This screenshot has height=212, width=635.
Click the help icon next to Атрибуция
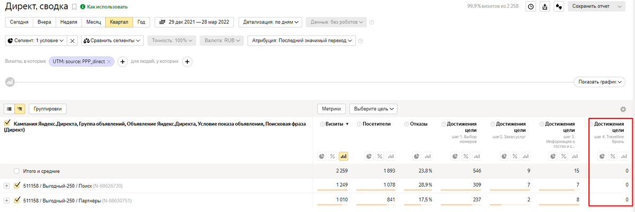point(361,40)
